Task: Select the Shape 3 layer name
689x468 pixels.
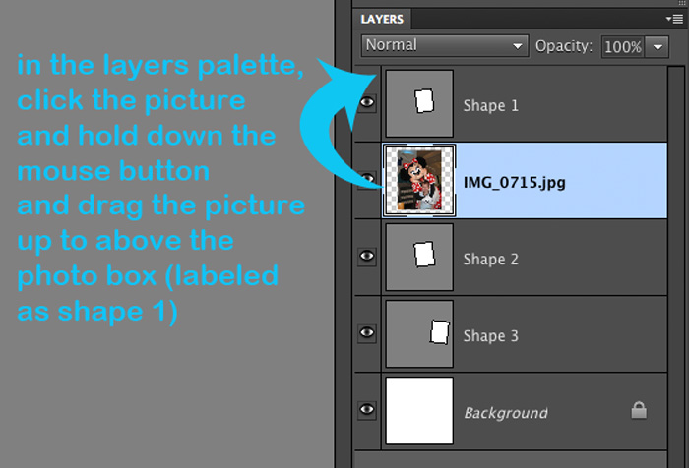Action: [x=491, y=336]
